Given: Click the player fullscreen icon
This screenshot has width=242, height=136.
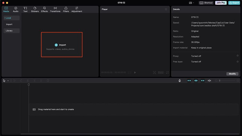Looking at the screenshot, I should [x=167, y=73].
